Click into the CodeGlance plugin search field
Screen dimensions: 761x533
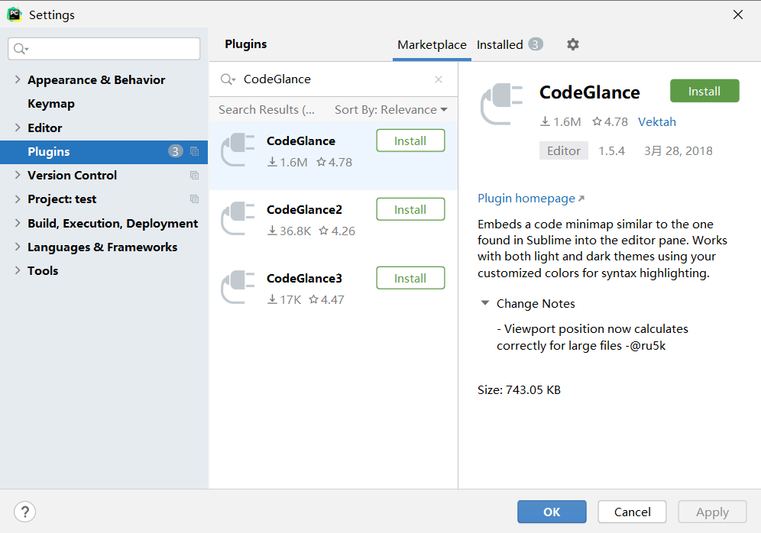[x=335, y=79]
